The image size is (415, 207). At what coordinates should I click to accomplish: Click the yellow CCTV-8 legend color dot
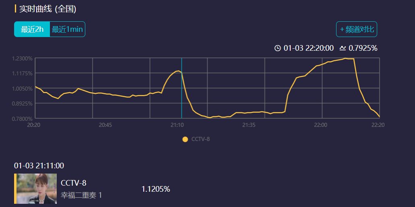point(185,139)
